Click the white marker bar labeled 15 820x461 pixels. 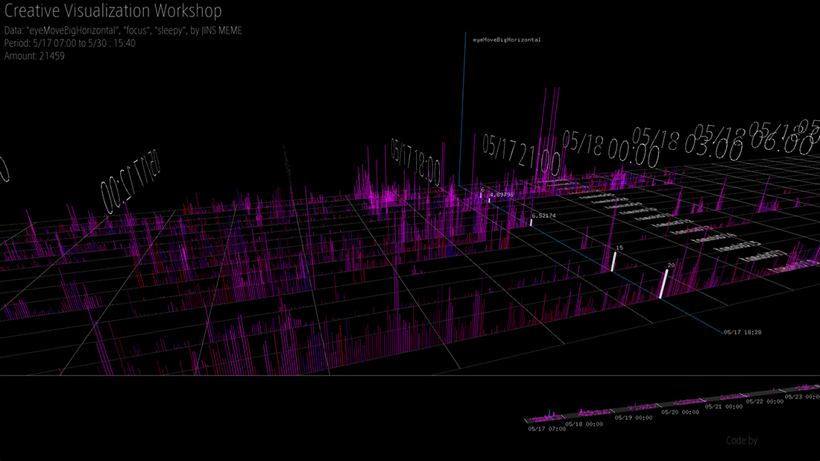pyautogui.click(x=614, y=262)
